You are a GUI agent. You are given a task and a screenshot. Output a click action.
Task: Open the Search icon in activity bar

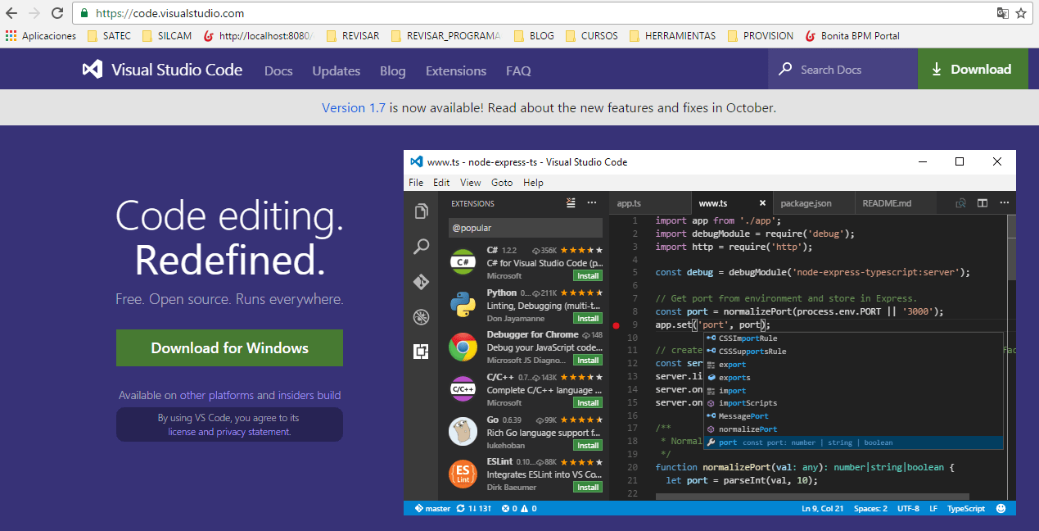[x=421, y=247]
